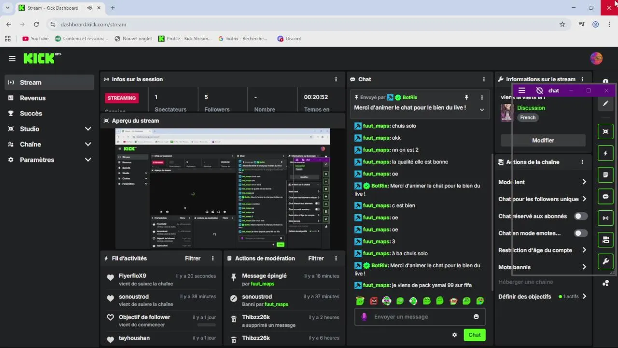The width and height of the screenshot is (618, 348).
Task: Click the crossed-circle icon in chat popup title bar
Action: tap(540, 90)
